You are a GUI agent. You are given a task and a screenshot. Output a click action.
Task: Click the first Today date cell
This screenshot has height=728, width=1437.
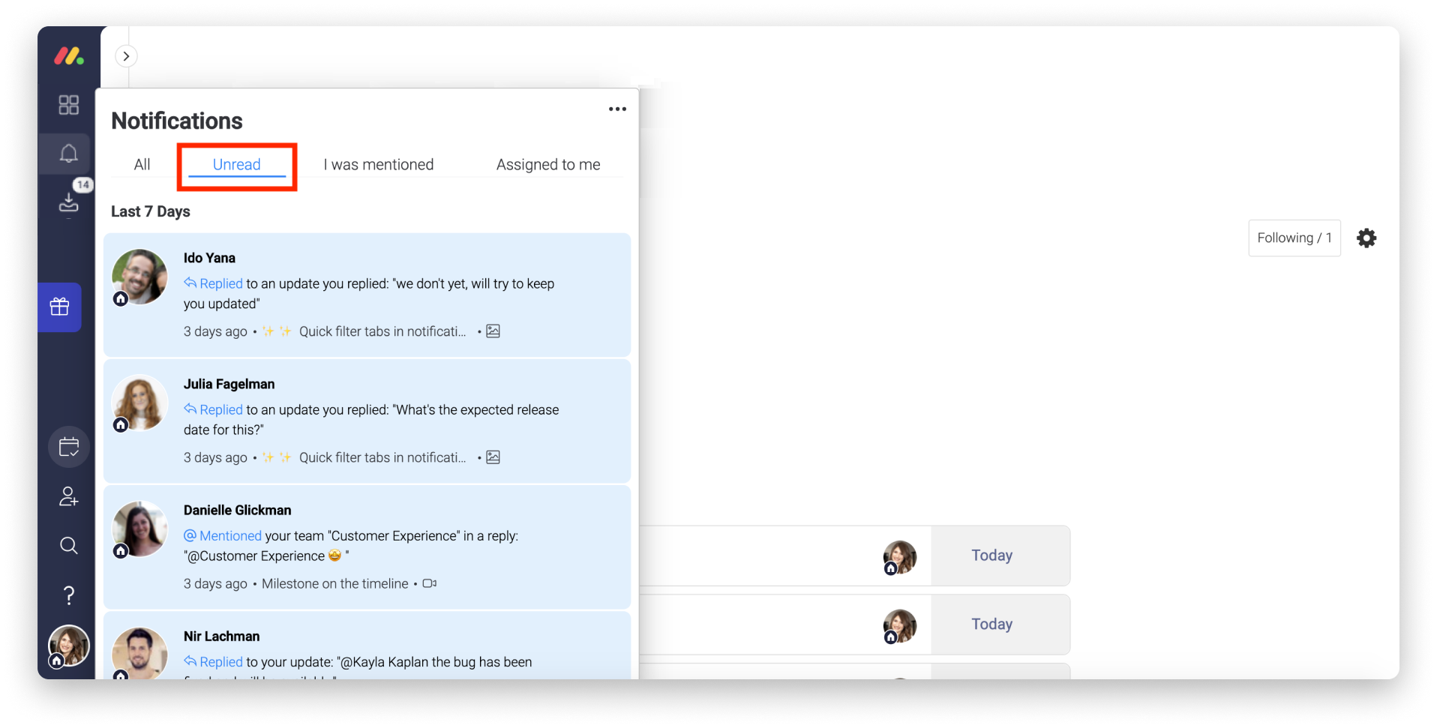coord(991,556)
